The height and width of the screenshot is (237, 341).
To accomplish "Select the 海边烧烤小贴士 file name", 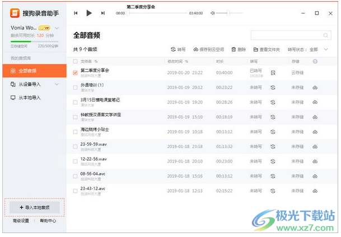I will click(95, 129).
